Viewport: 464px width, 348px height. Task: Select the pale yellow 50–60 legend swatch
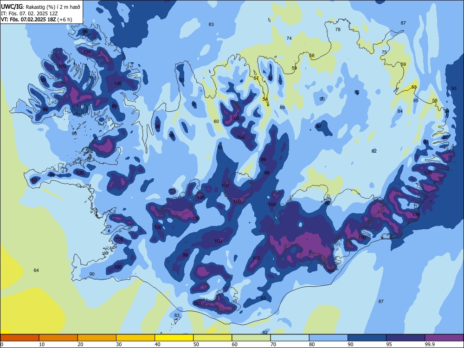[x=213, y=338]
